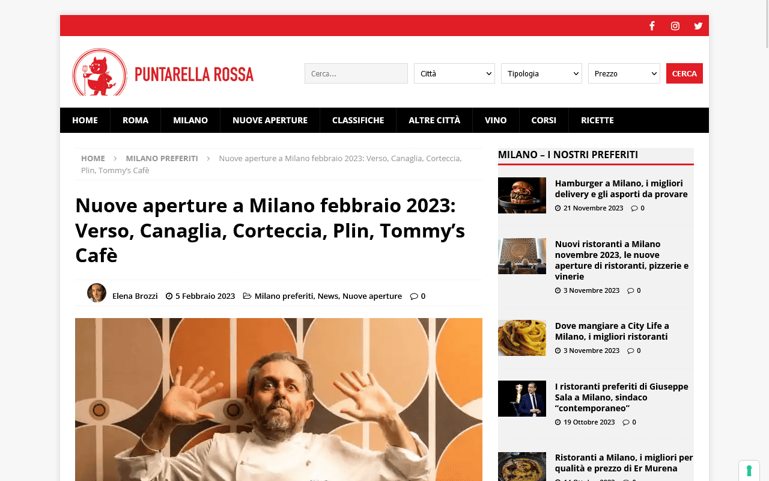This screenshot has height=481, width=769.
Task: Open the Facebook icon in top bar
Action: (652, 26)
